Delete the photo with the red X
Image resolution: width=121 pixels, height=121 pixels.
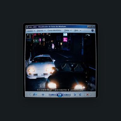(87, 95)
